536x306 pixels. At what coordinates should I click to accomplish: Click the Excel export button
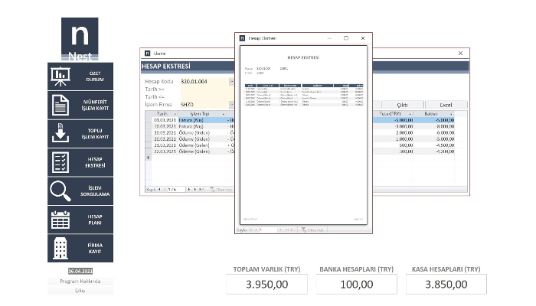(446, 105)
